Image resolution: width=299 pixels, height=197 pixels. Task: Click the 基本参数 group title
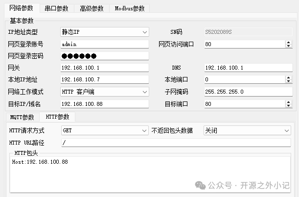22,21
